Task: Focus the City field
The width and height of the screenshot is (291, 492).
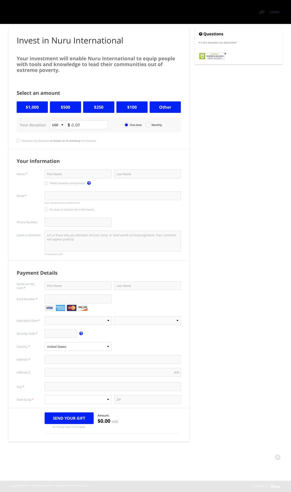Action: (113, 387)
